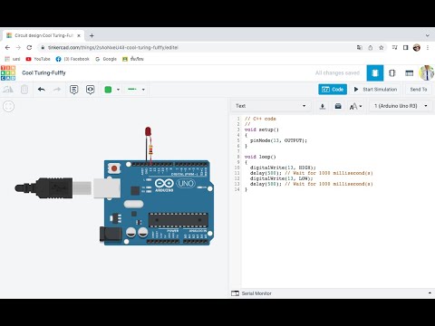Screen dimensions: 435x326
Task: Open the Chrome three-dot menu
Action: coord(428,47)
